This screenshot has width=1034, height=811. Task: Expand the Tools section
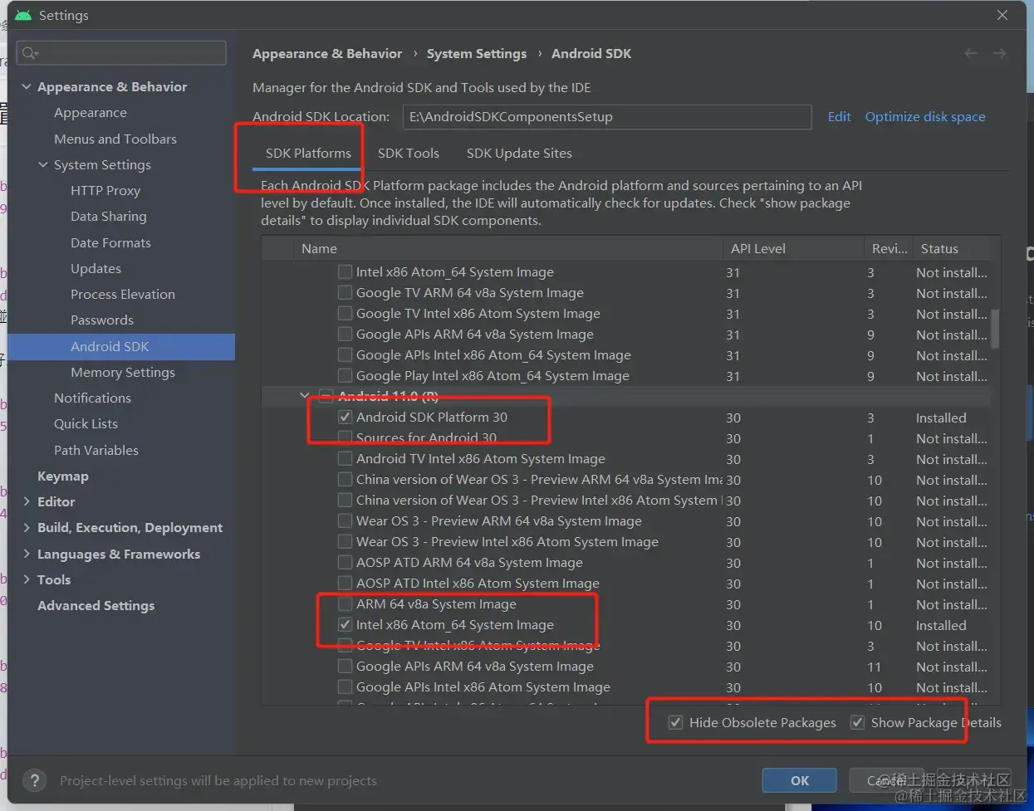tap(27, 579)
